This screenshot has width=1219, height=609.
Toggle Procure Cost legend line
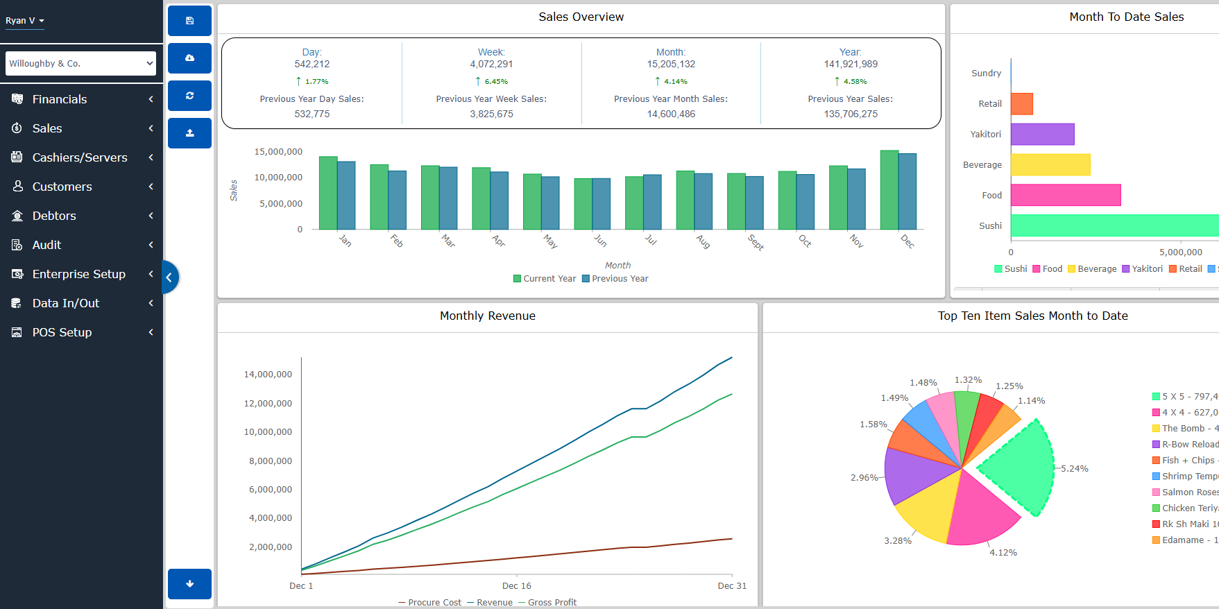429,602
